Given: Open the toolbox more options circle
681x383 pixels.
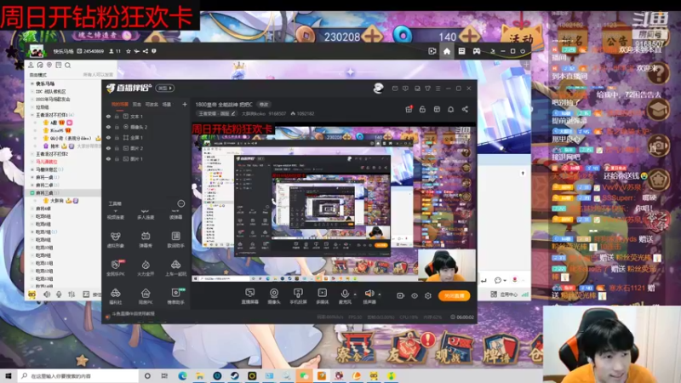Looking at the screenshot, I should [x=181, y=203].
